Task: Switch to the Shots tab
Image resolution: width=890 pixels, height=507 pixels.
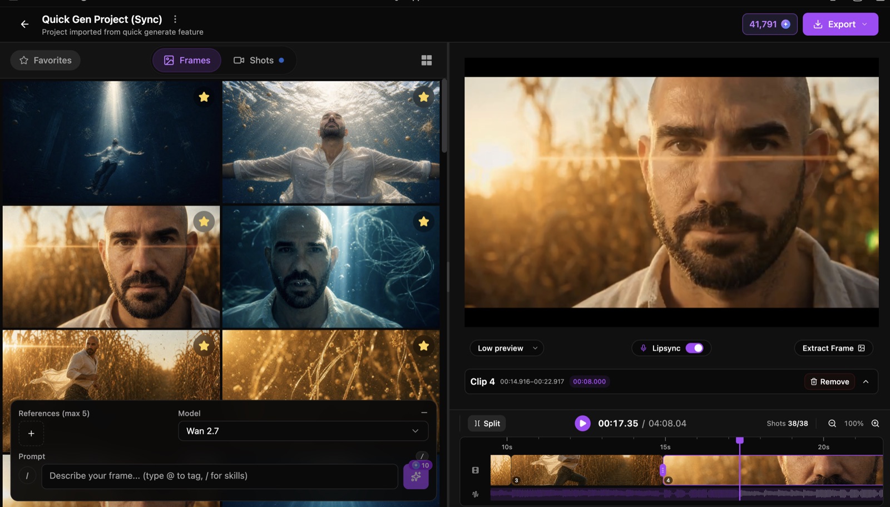Action: tap(259, 60)
